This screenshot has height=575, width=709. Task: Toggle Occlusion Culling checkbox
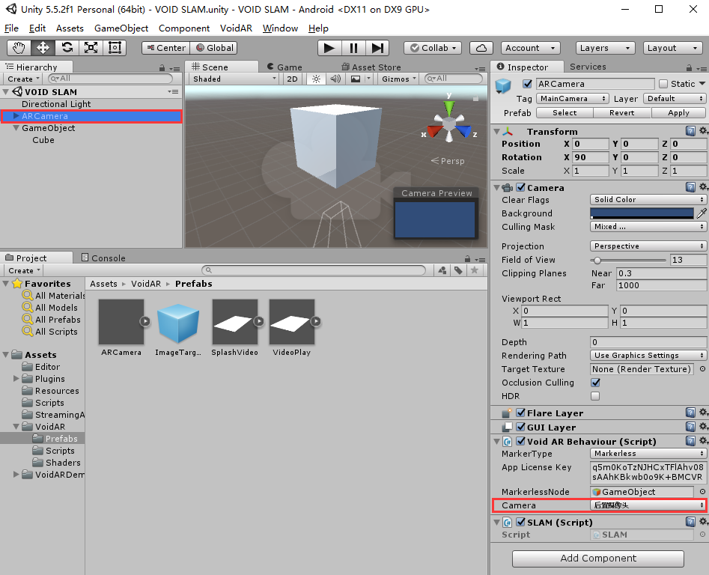click(595, 383)
